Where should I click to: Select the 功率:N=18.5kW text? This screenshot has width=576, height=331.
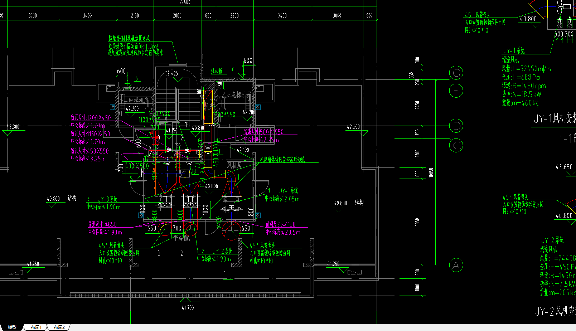click(x=522, y=94)
